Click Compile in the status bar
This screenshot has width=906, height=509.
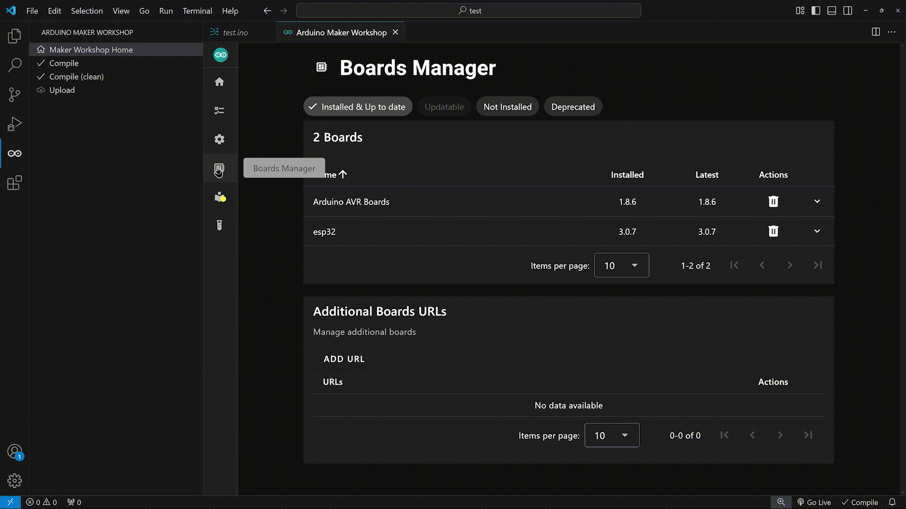[x=860, y=502]
